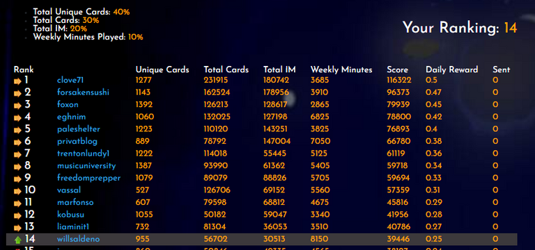
Task: Click the Unique Cards column header
Action: coord(162,69)
